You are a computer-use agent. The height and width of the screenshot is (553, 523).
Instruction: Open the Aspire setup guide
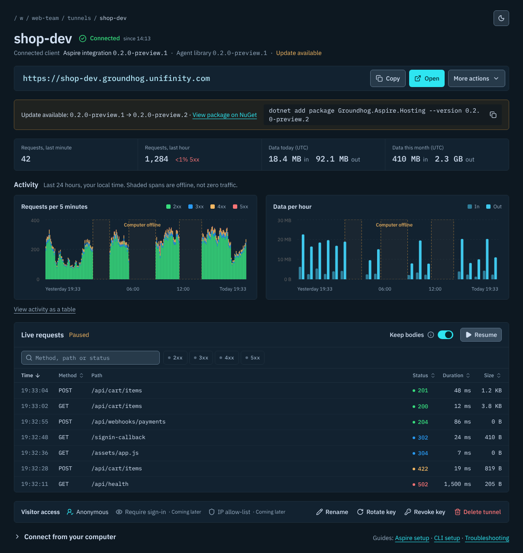[x=412, y=538]
